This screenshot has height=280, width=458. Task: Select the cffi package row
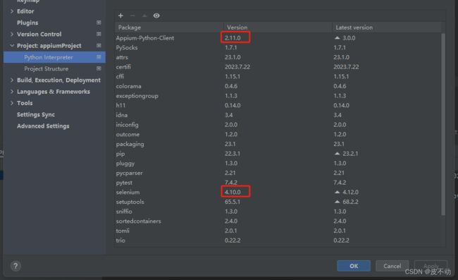tap(278, 77)
